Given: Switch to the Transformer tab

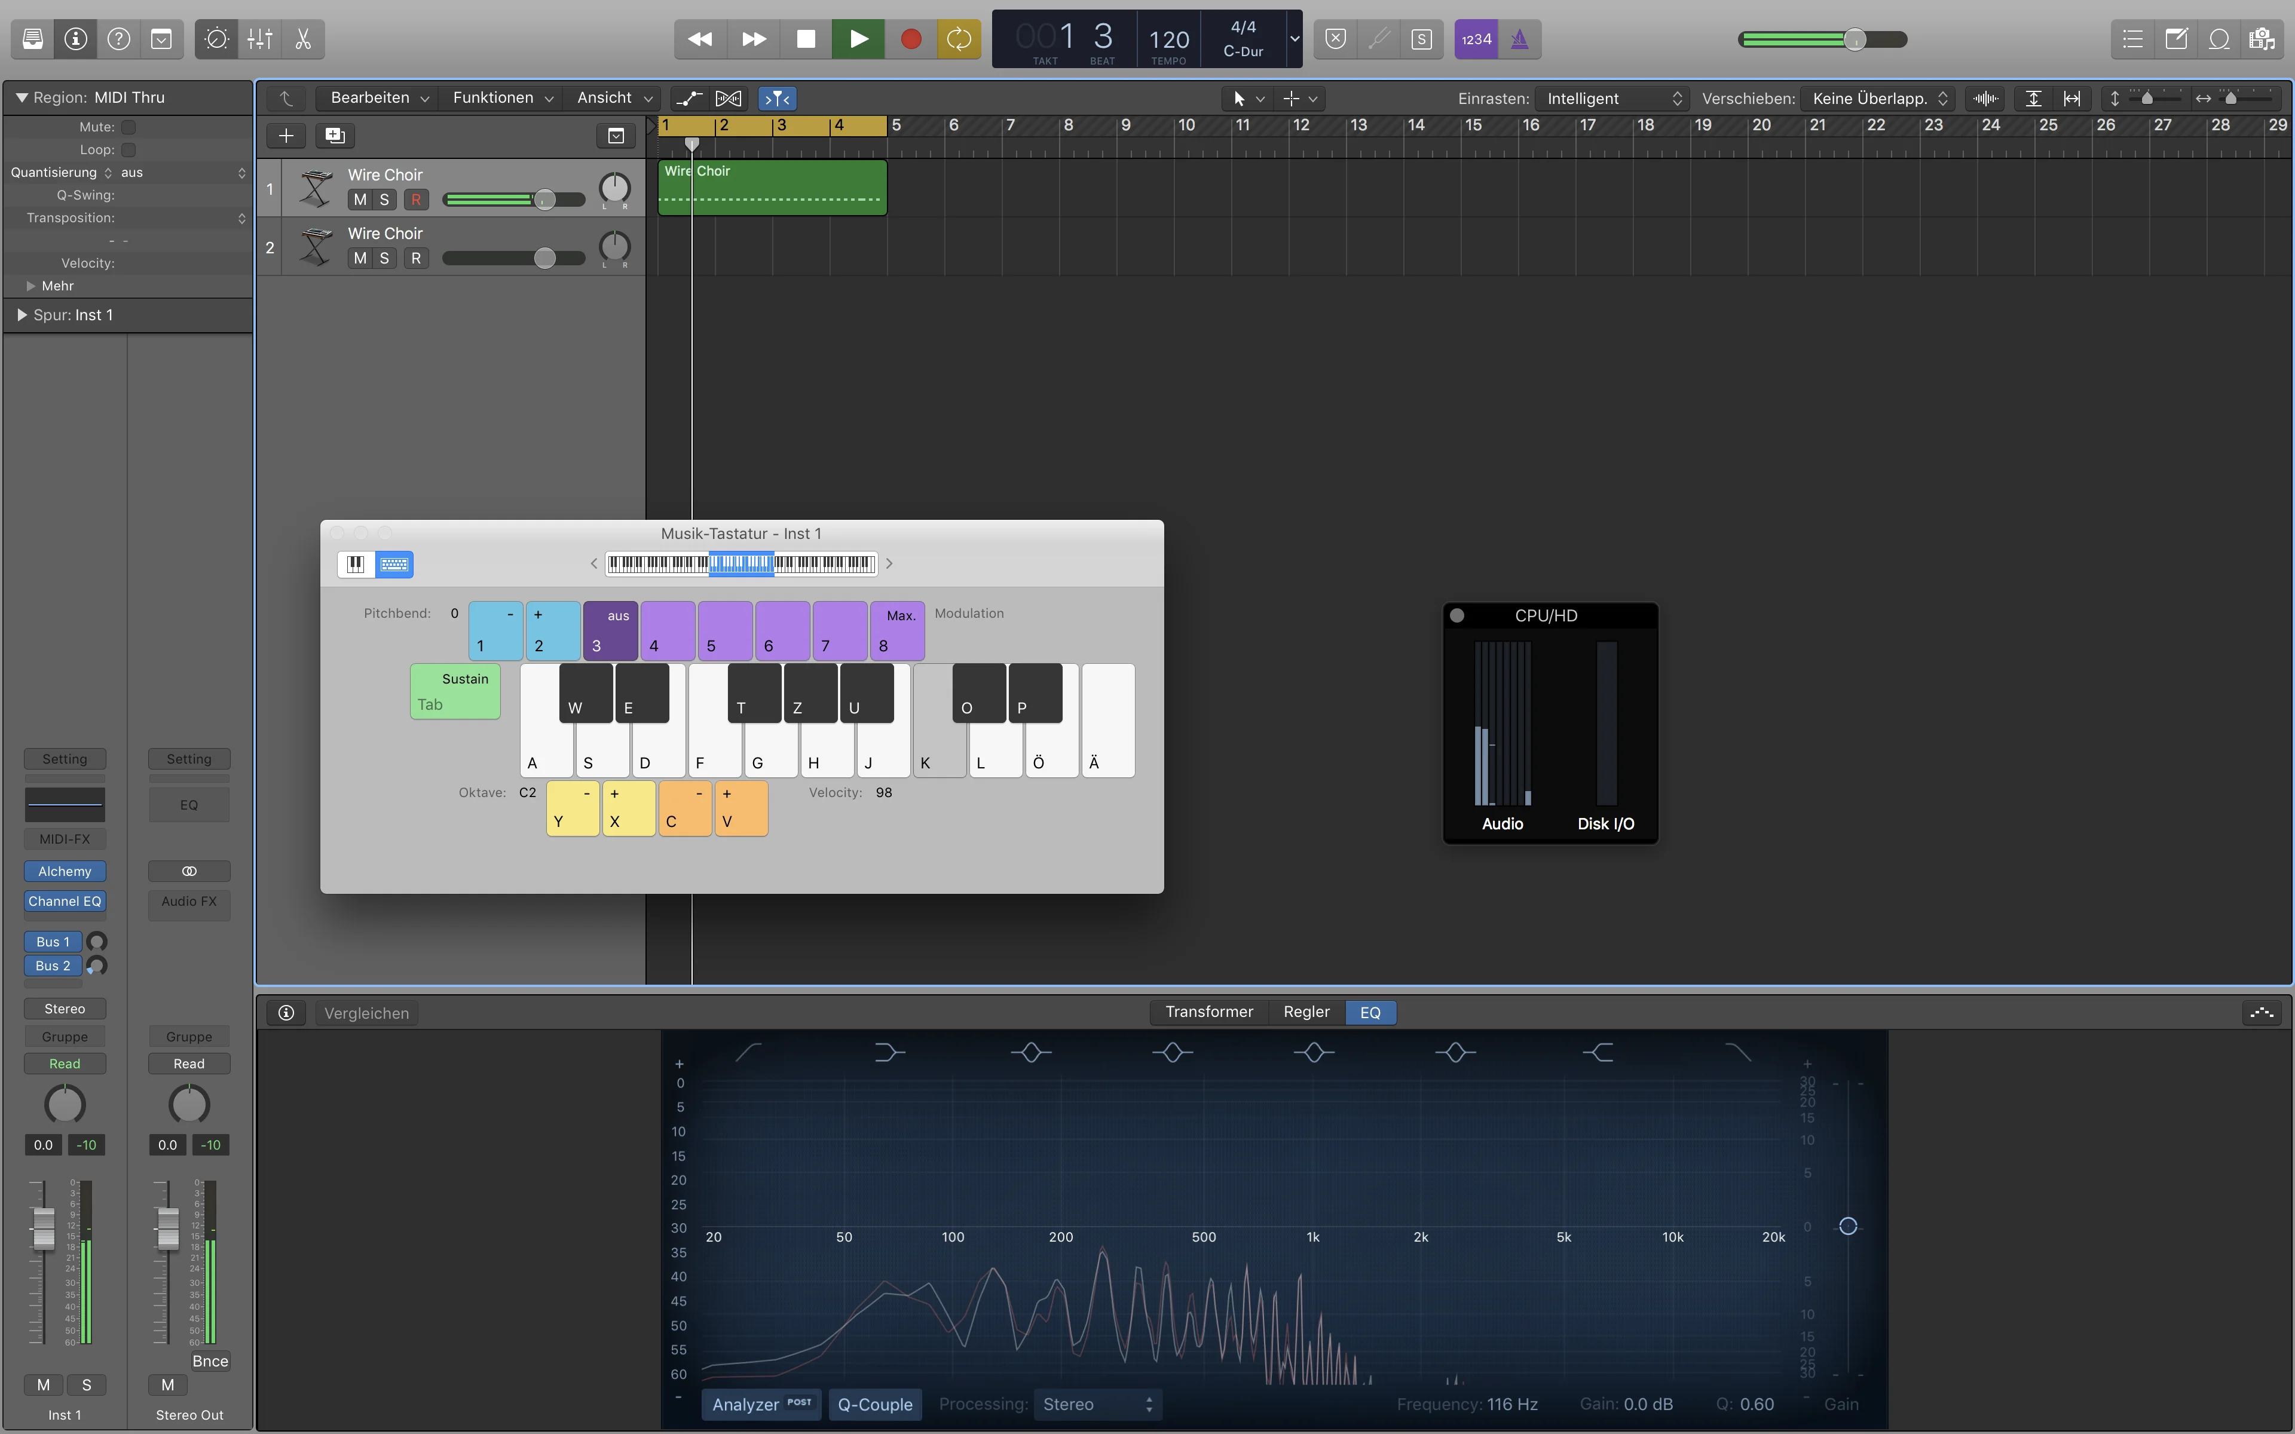Looking at the screenshot, I should tap(1209, 1012).
